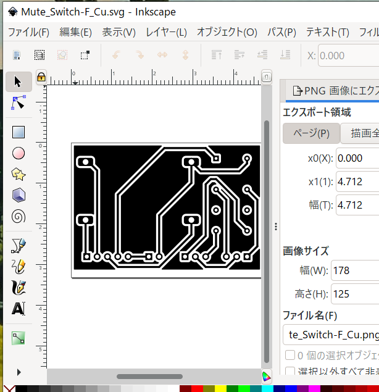Flip selection vertically
The height and width of the screenshot is (392, 379).
tap(185, 55)
